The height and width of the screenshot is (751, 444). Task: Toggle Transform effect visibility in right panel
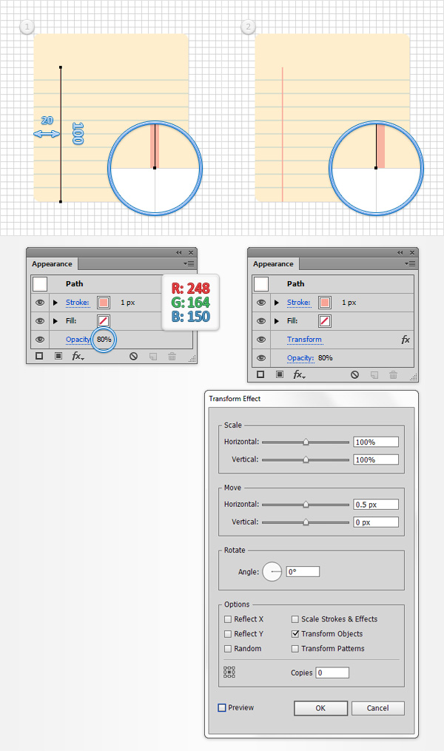(261, 340)
